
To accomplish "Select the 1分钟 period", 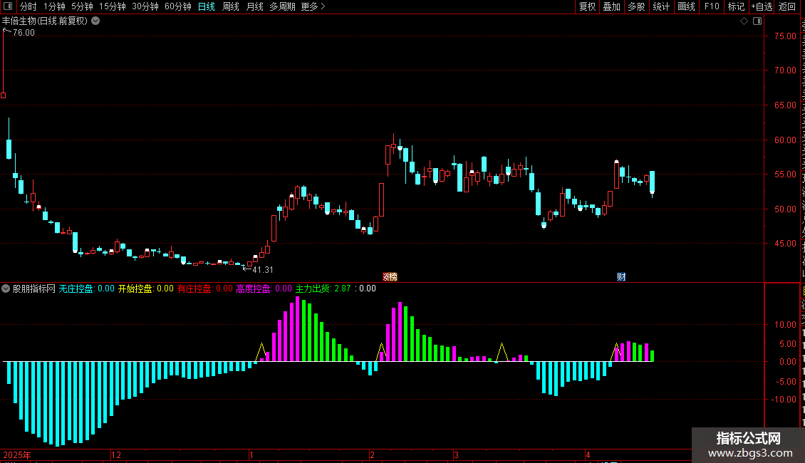I will tap(54, 6).
